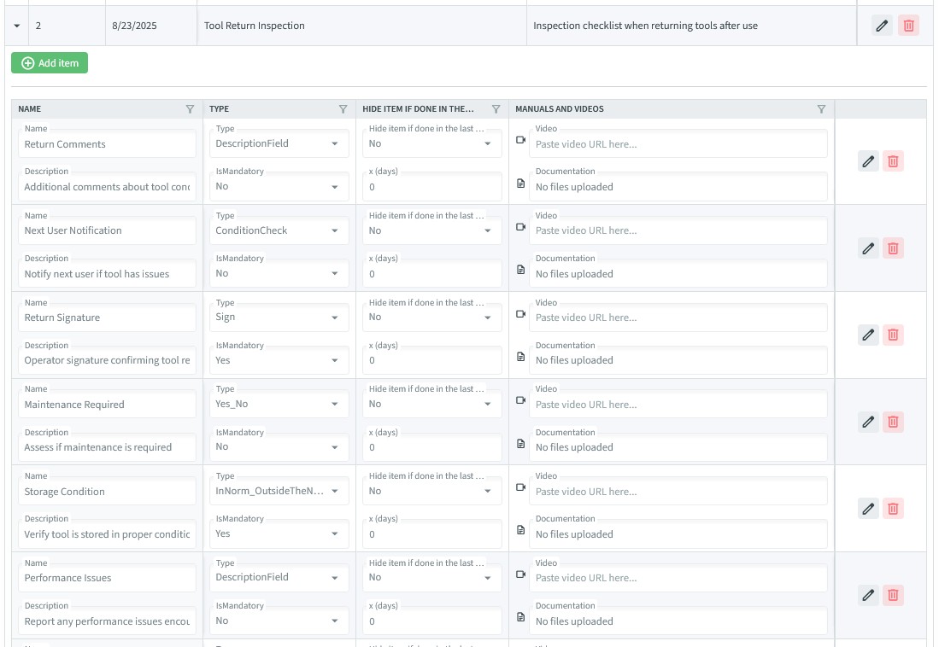Image resolution: width=939 pixels, height=647 pixels.
Task: Collapse the Tool Return Inspection row
Action: 17,26
